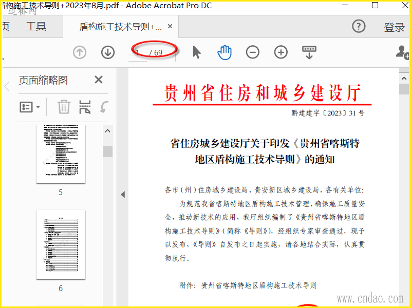Switch to the 盾构施工技术导则 document tab
The image size is (411, 308).
pos(120,27)
